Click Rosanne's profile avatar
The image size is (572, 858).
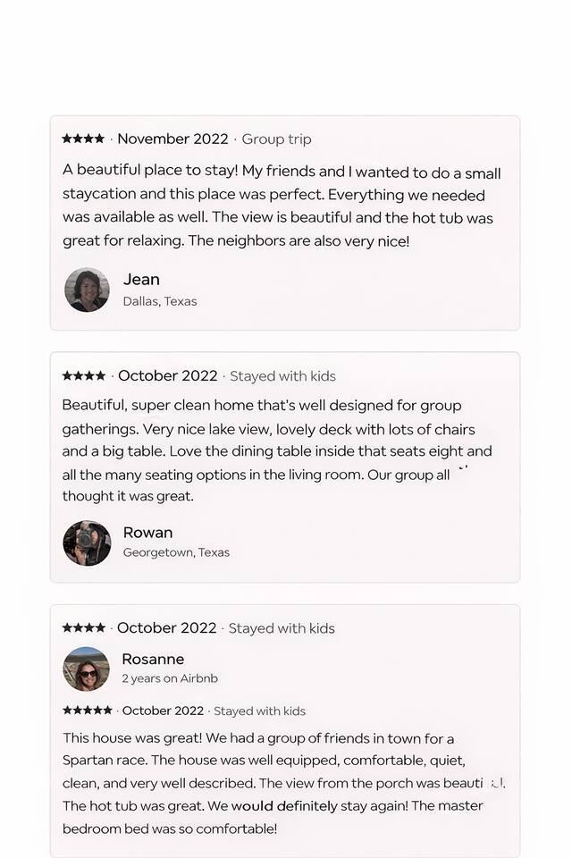(86, 669)
